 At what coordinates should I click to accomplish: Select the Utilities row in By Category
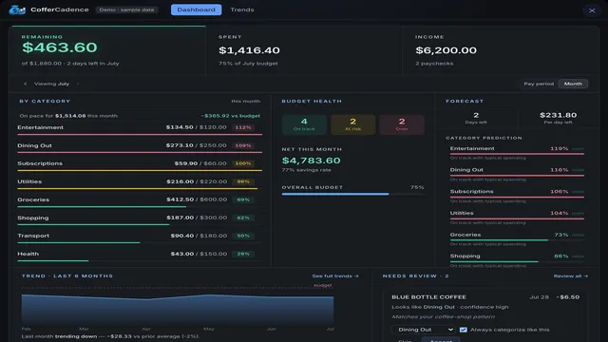click(x=140, y=183)
